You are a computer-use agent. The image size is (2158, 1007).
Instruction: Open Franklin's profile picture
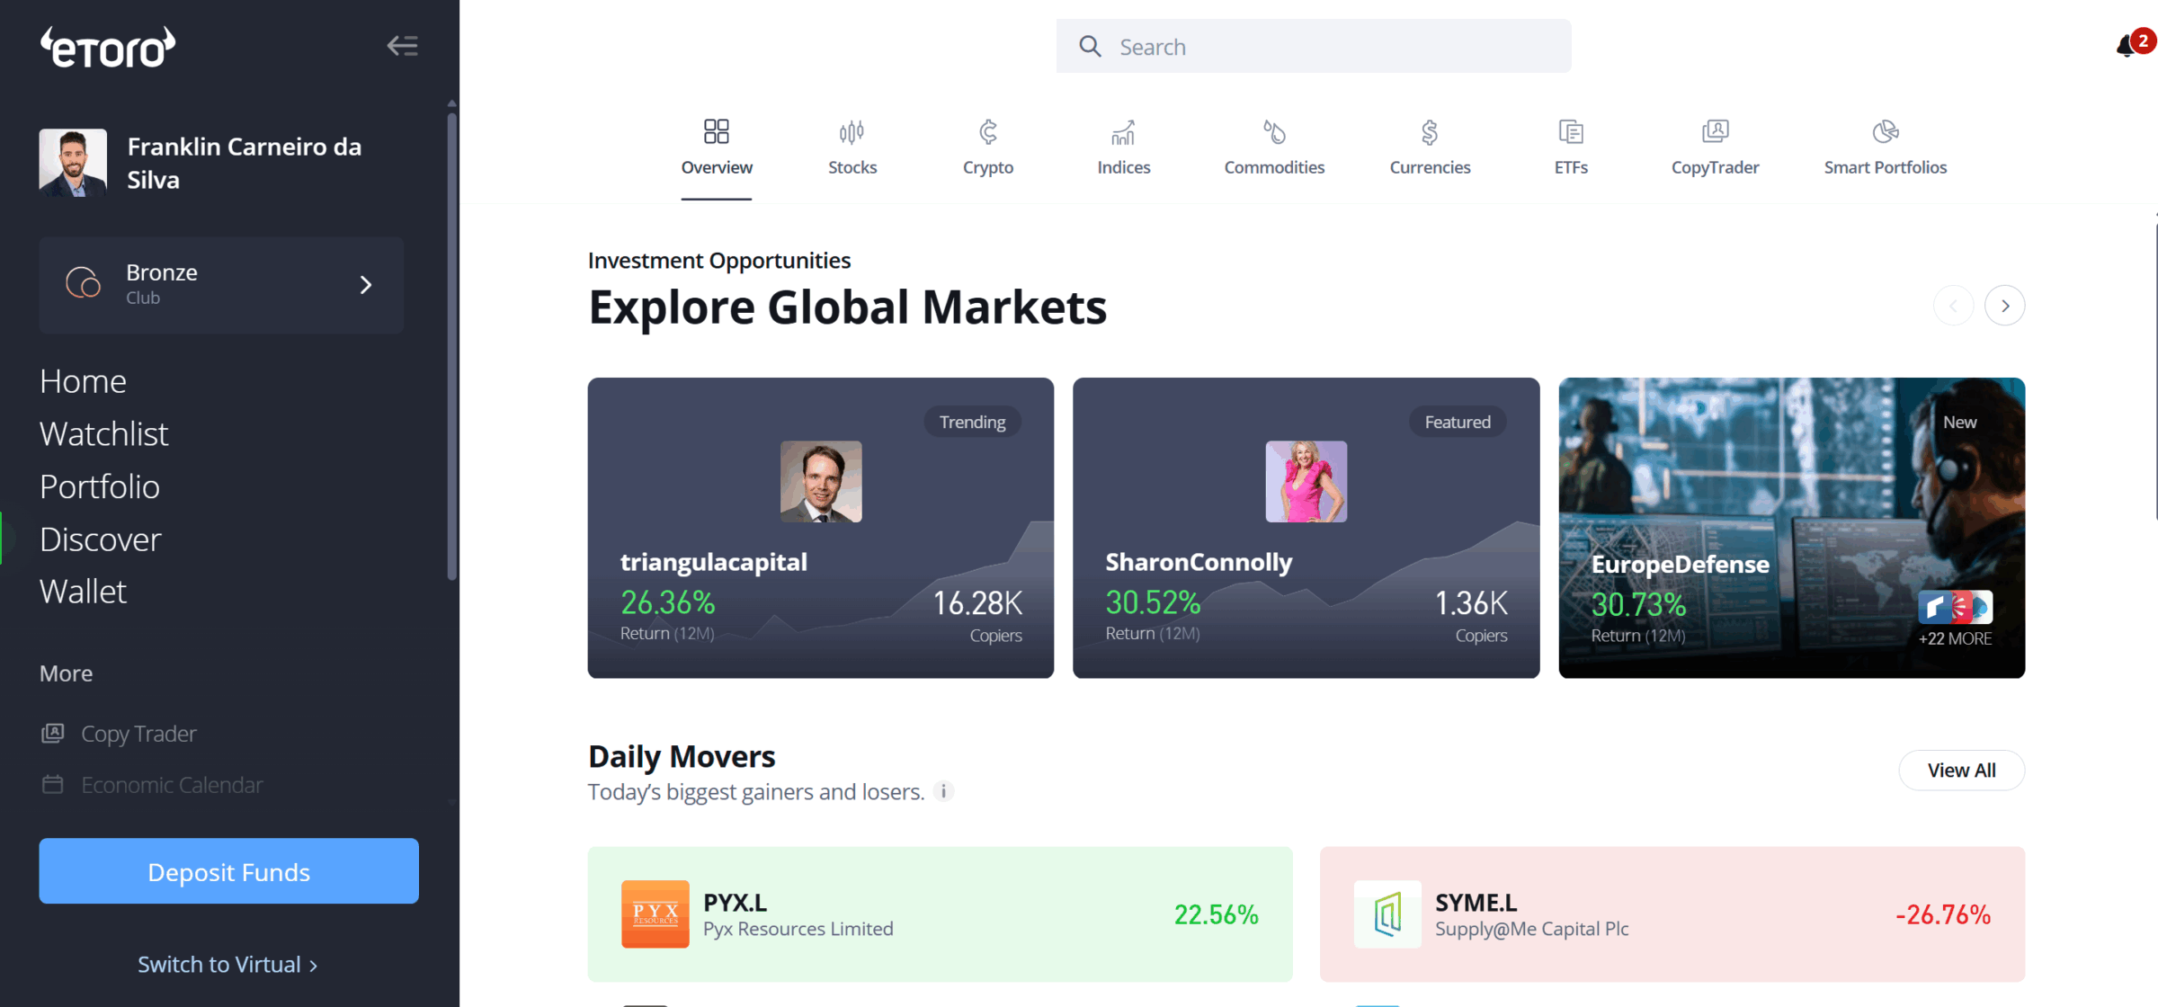73,163
